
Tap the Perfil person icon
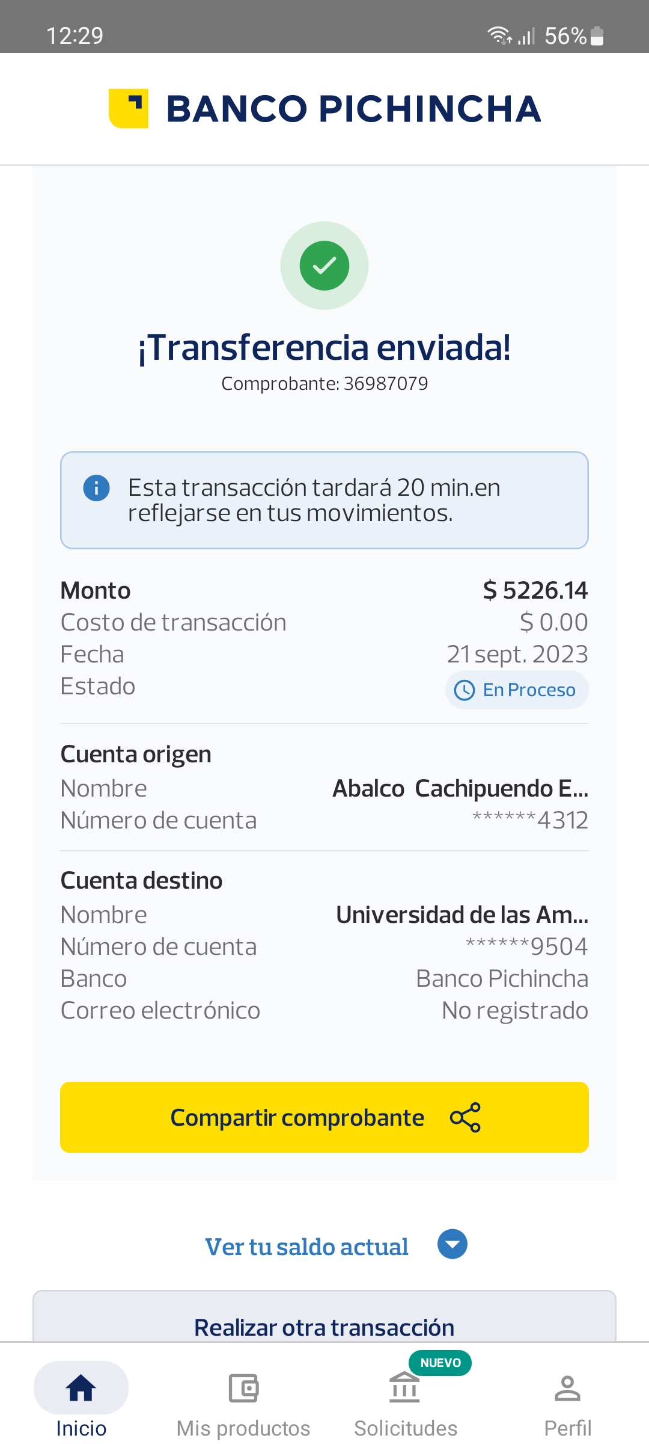[x=567, y=1388]
